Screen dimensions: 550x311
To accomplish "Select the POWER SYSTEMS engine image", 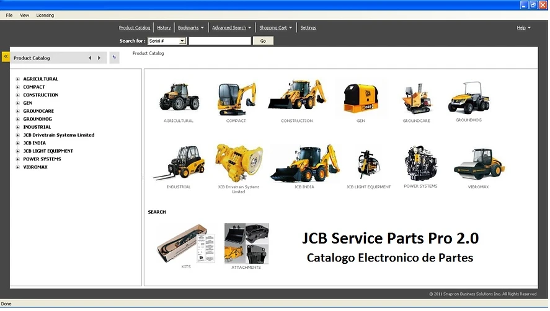I will pos(420,164).
